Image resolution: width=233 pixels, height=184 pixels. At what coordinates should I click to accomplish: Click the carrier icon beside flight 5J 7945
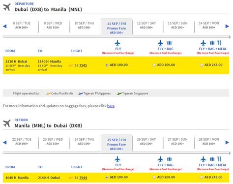(71, 65)
